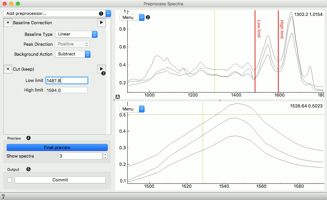
Task: Focus the Low limit input field
Action: (67, 81)
